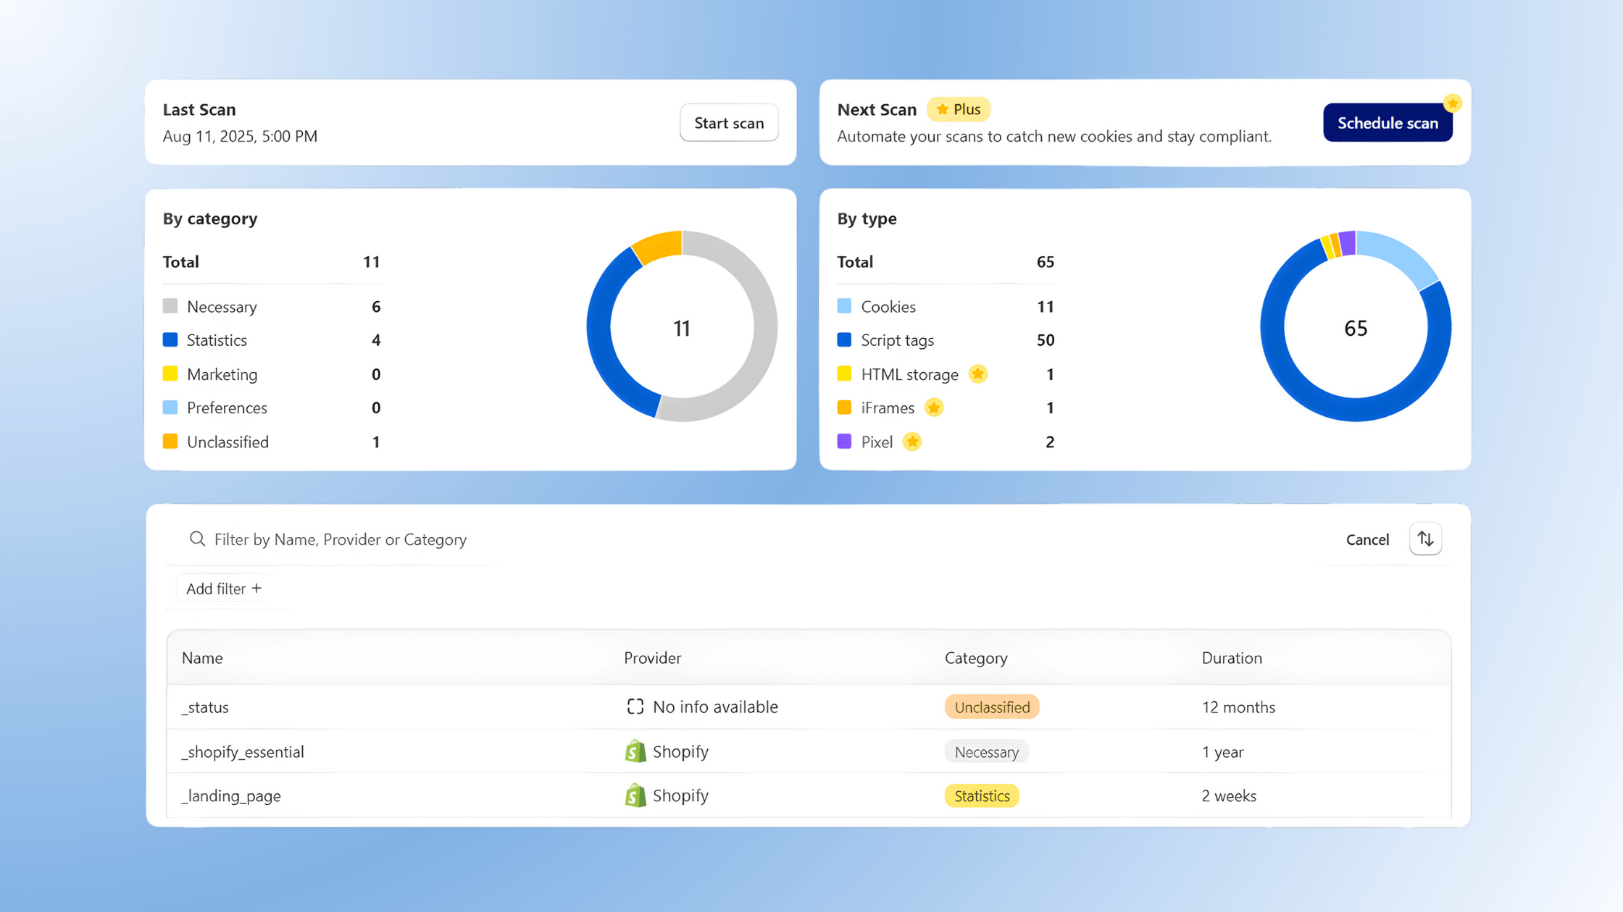Click the Statistics blue color swatch
The image size is (1623, 912).
coord(170,339)
